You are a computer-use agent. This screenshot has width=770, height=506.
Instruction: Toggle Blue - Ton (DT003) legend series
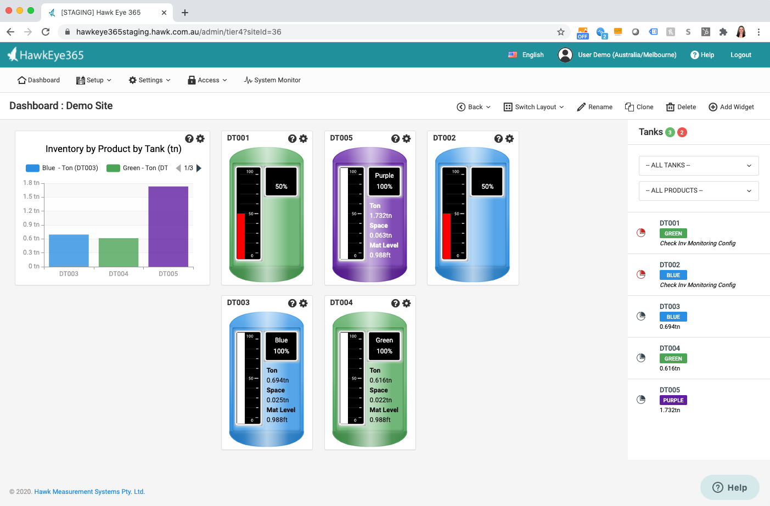[x=62, y=168]
